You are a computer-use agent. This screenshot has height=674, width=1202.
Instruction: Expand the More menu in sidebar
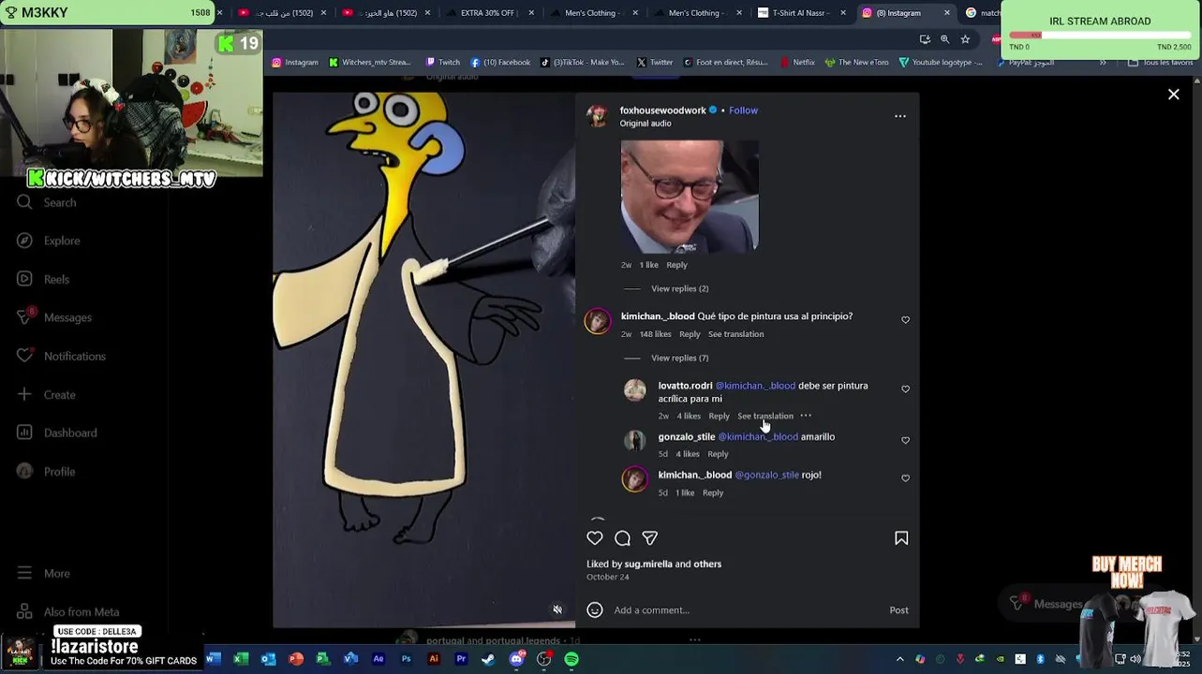(56, 573)
